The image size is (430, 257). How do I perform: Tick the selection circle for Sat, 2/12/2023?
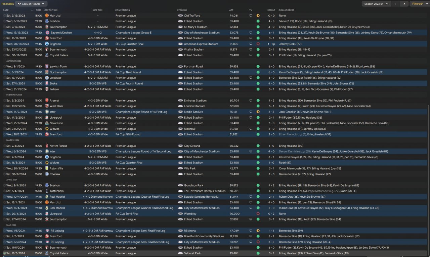(x=5, y=16)
